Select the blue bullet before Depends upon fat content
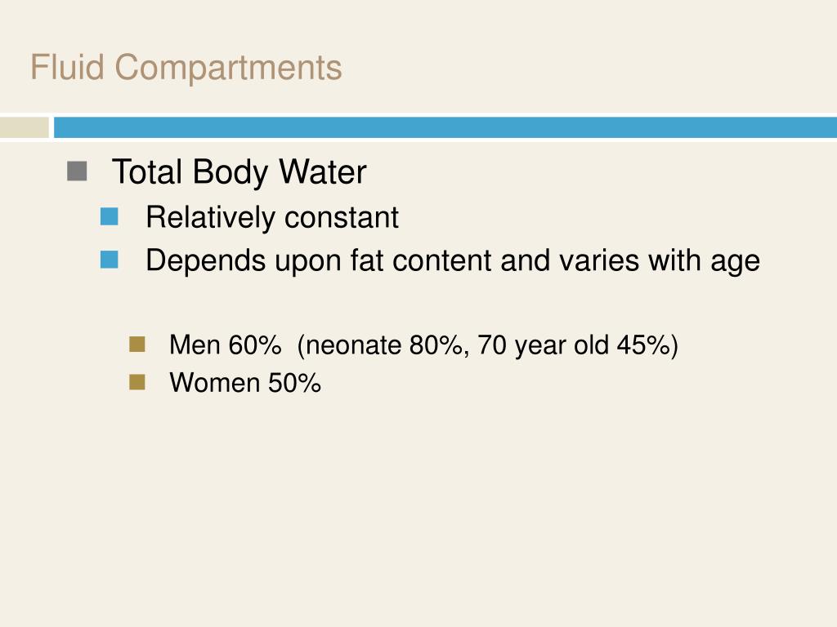The width and height of the screenshot is (837, 627). tap(110, 260)
